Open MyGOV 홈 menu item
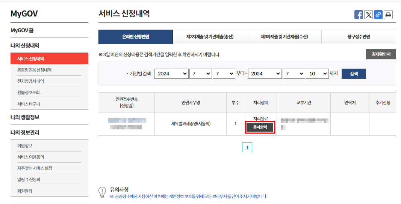The height and width of the screenshot is (204, 401). (x=22, y=30)
